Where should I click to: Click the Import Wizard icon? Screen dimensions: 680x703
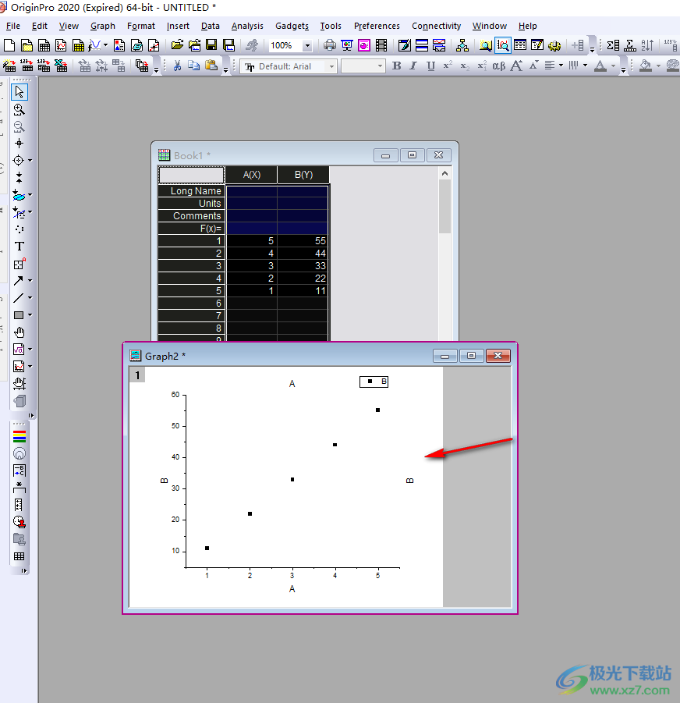9,66
